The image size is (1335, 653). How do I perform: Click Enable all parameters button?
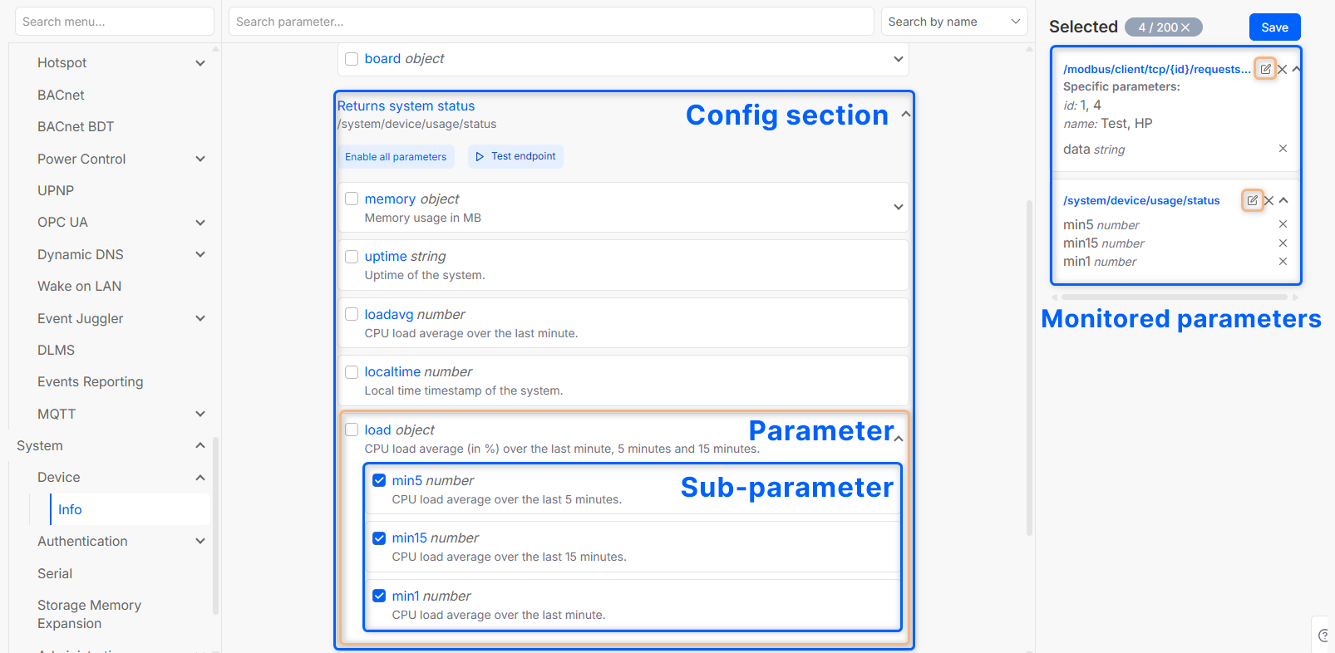[x=396, y=156]
